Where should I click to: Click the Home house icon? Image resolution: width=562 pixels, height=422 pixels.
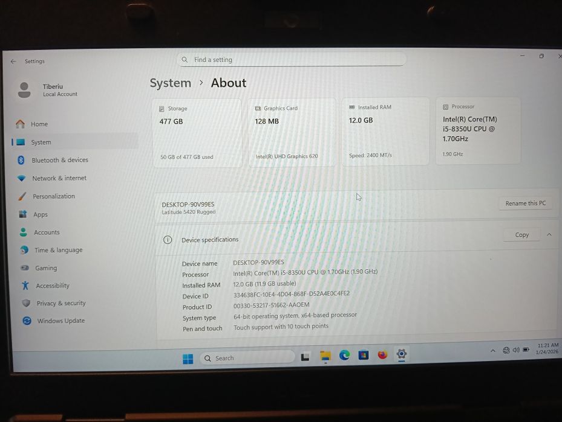21,124
